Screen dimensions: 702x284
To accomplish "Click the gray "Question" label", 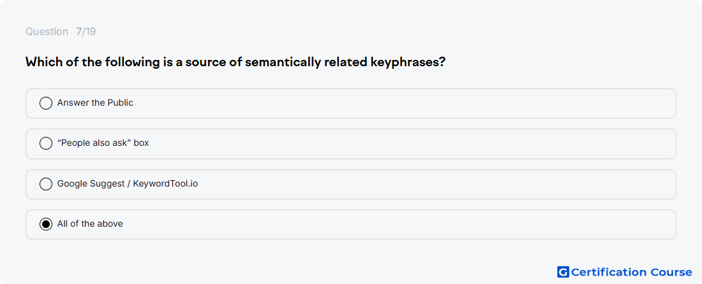I will tap(47, 32).
